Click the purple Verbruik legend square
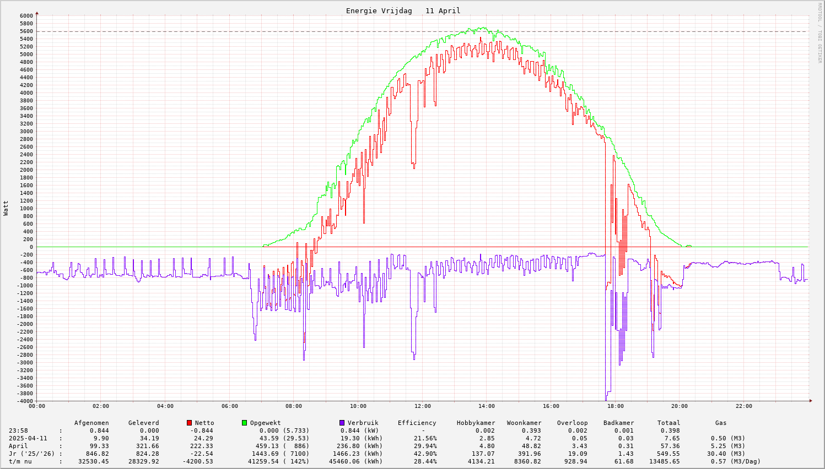The image size is (825, 469). 342,423
